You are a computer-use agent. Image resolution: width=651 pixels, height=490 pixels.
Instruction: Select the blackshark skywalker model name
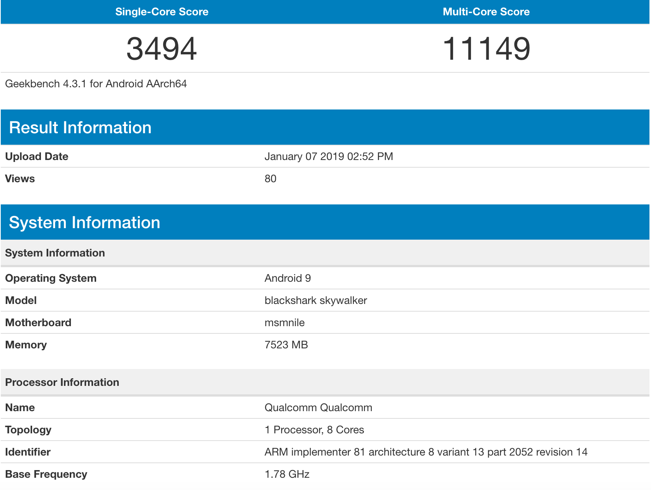click(316, 301)
